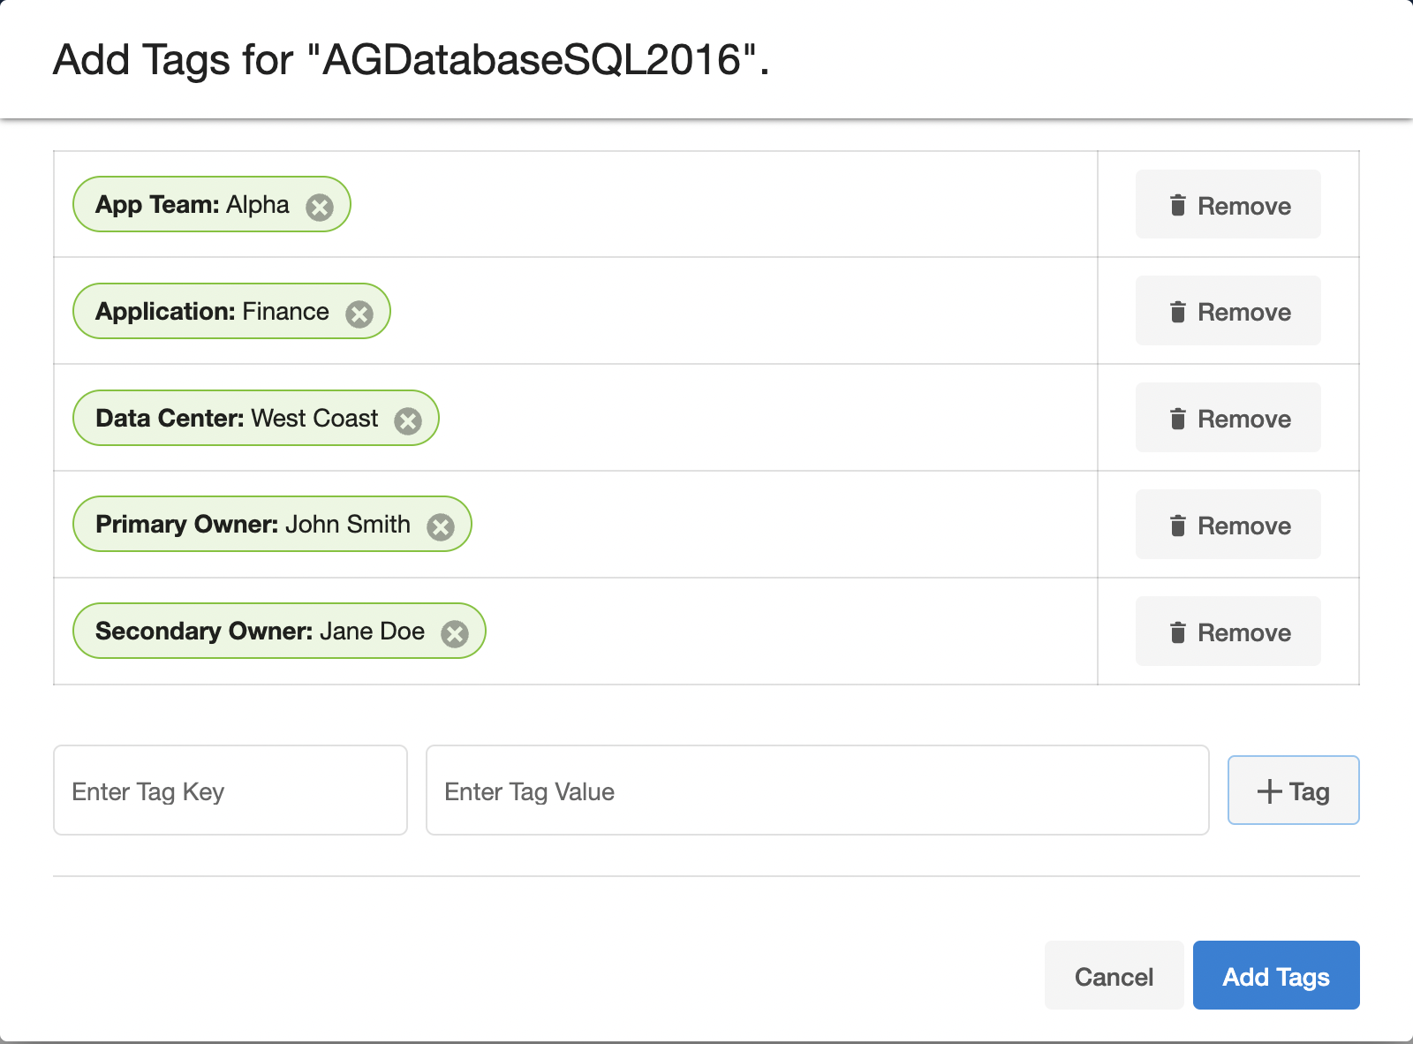
Task: Click the Enter Tag Value field
Action: pyautogui.click(x=817, y=791)
